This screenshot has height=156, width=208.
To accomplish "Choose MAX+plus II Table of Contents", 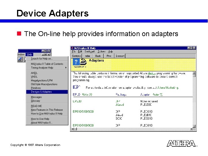I will tap(47, 64).
